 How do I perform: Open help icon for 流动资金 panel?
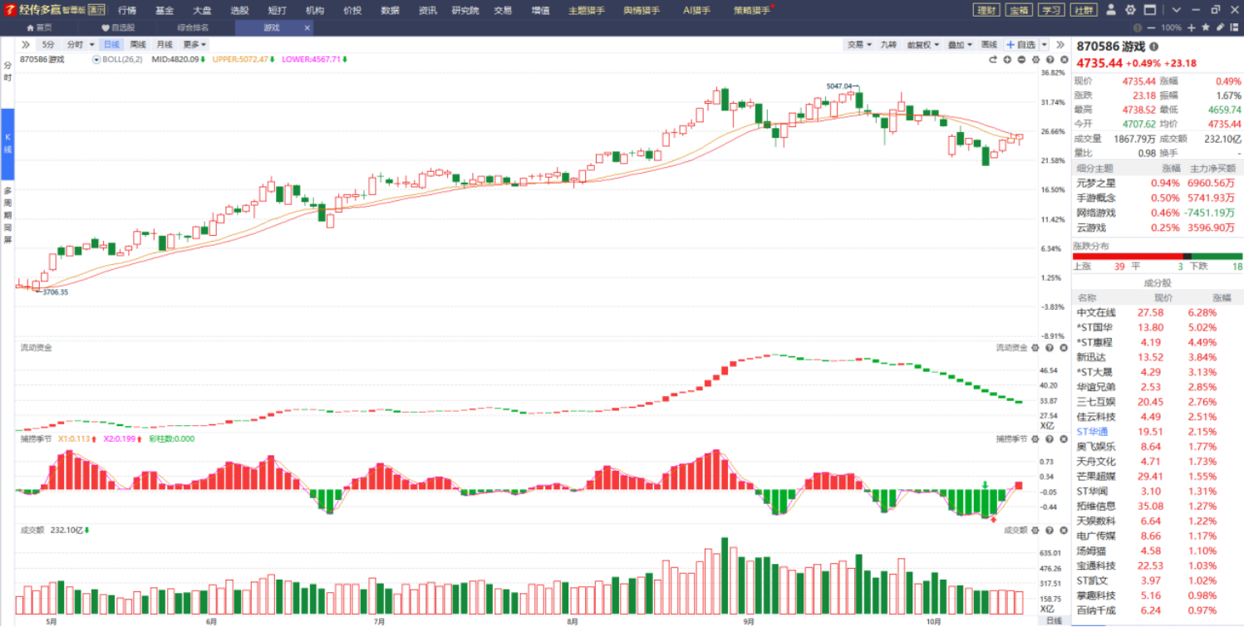click(x=1050, y=348)
